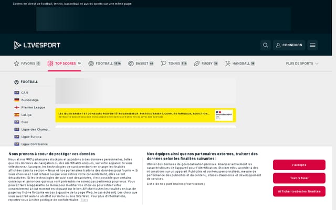Click the Handball player icon
The image size is (336, 210).
(x=227, y=64)
